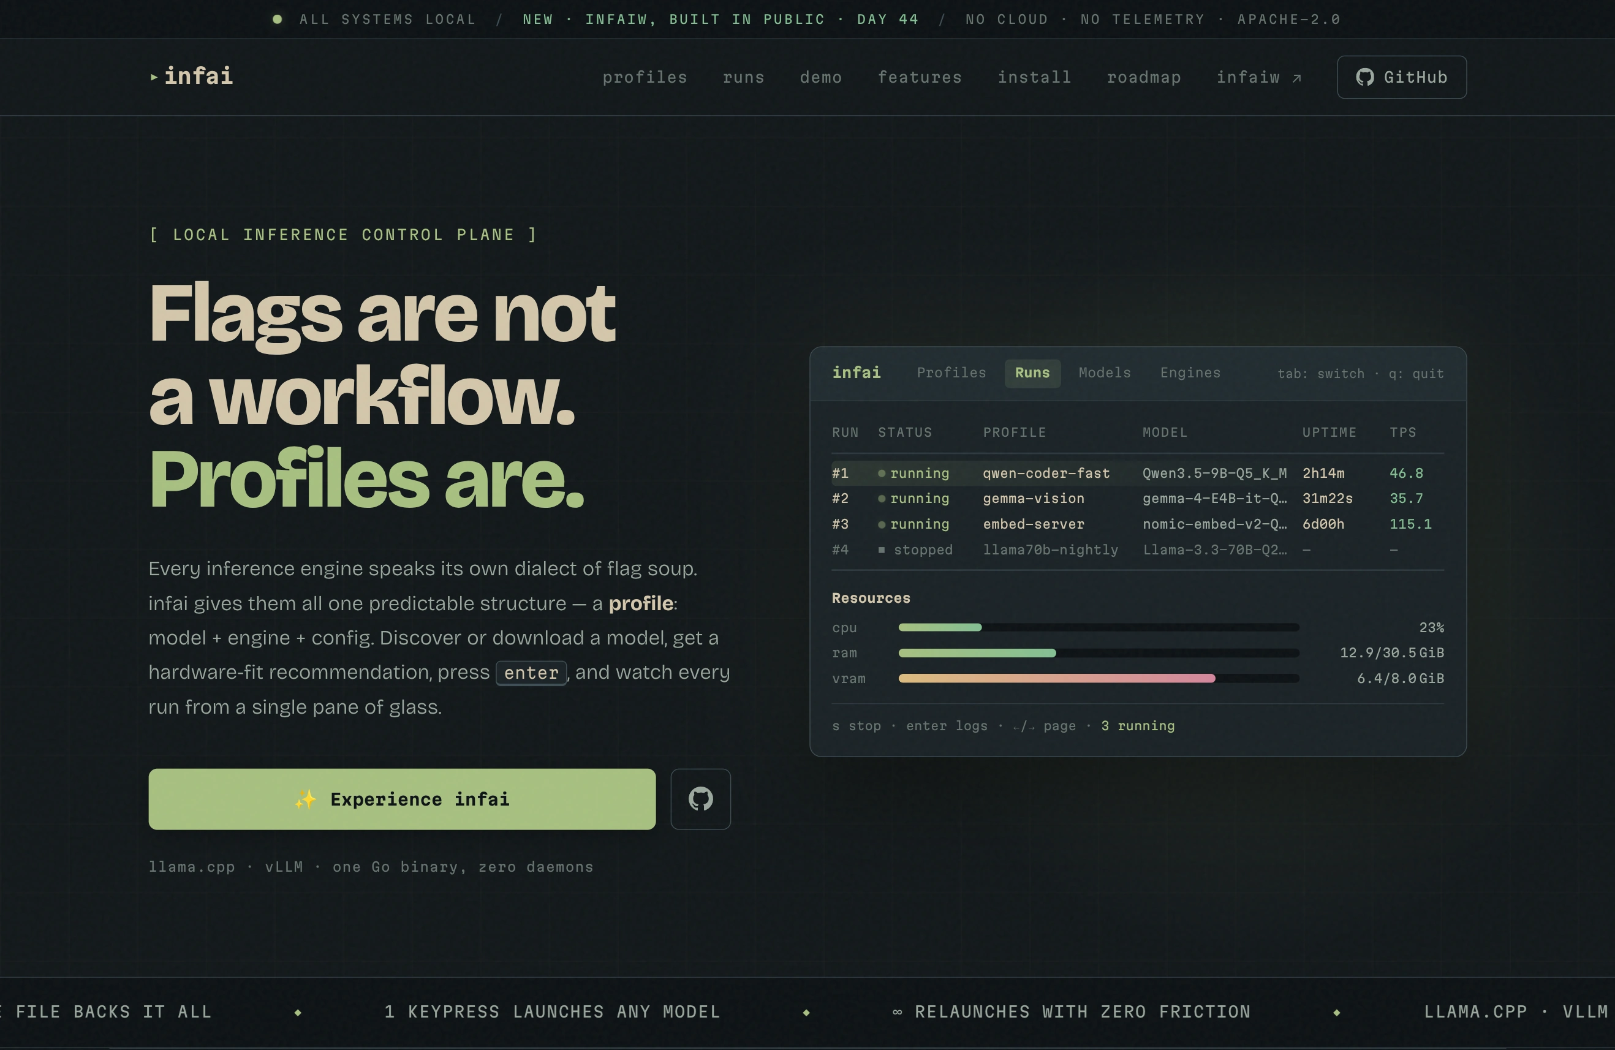Screen dimensions: 1615x1050
Task: Select run #1 qwen-coder-fast row
Action: coord(1137,473)
